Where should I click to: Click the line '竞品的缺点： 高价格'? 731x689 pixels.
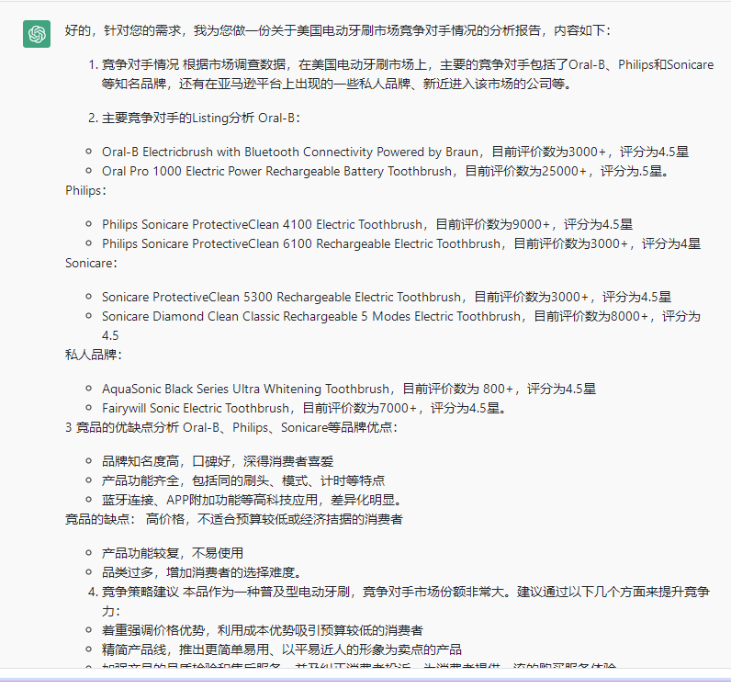(234, 519)
